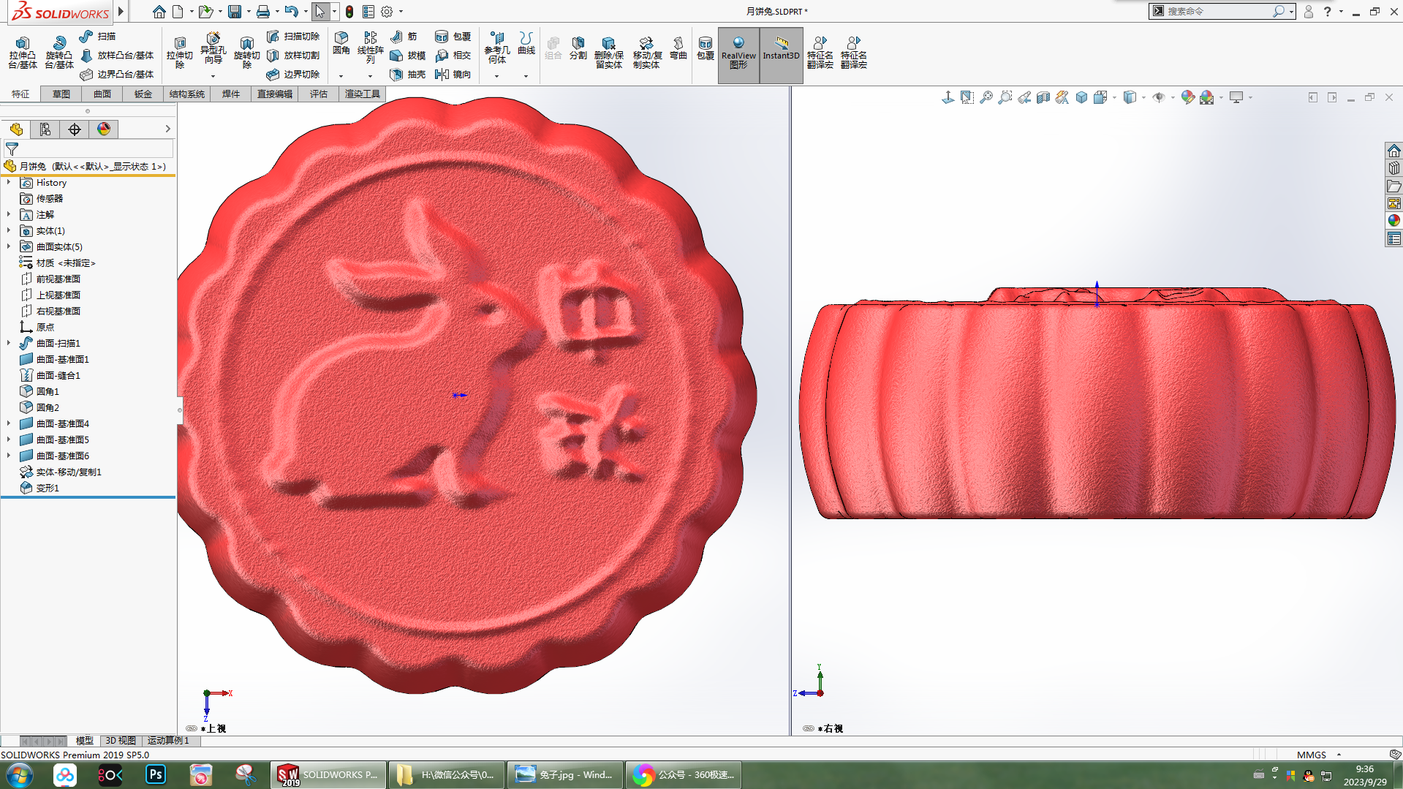Open Appearances color ball in task pane
Viewport: 1403px width, 789px height.
[1394, 220]
